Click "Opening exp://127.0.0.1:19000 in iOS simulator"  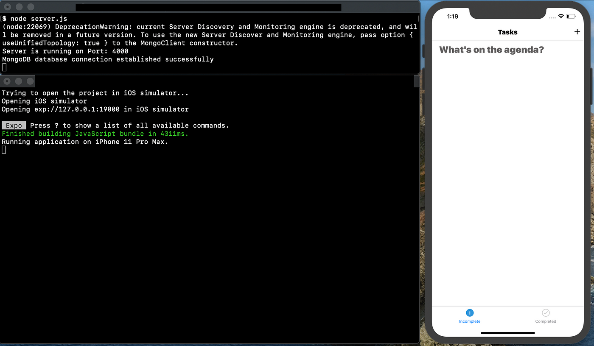click(x=95, y=109)
